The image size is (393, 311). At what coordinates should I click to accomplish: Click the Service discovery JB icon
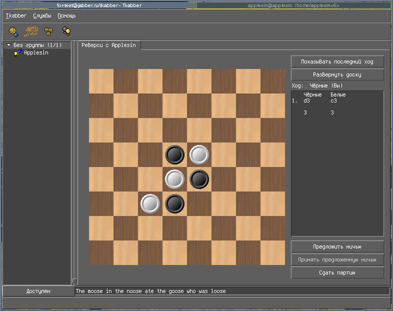[31, 31]
